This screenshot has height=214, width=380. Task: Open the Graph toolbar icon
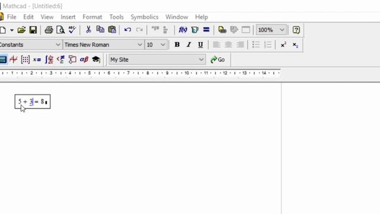tap(14, 59)
